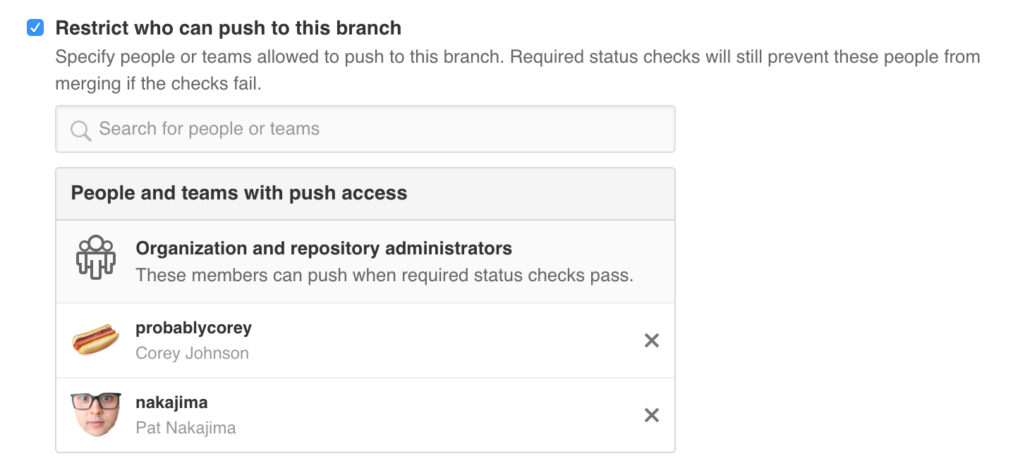Click "People and teams with push access" header
This screenshot has height=475, width=1013.
tap(239, 194)
